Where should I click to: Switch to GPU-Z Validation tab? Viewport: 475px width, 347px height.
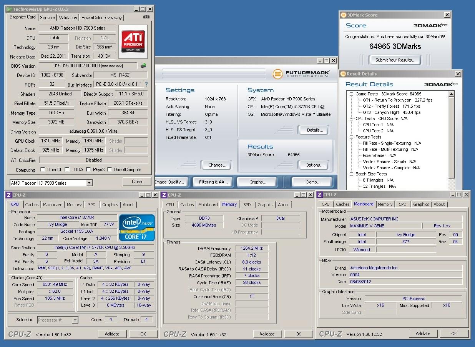click(68, 18)
